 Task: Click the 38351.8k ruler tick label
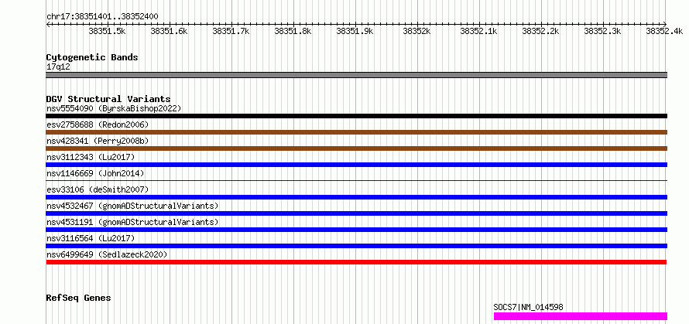(x=293, y=31)
